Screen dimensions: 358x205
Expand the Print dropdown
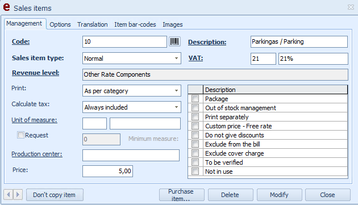[176, 91]
